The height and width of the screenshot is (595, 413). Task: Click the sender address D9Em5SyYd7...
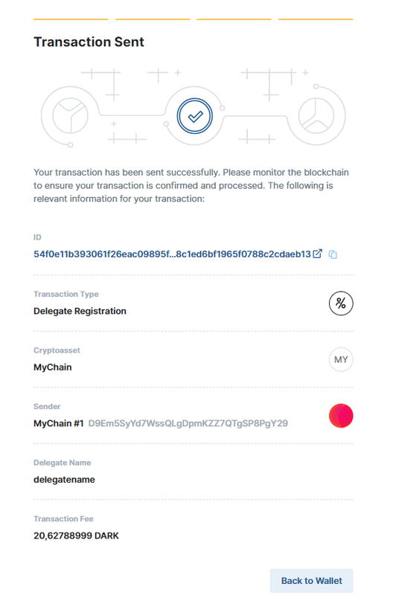click(x=188, y=423)
